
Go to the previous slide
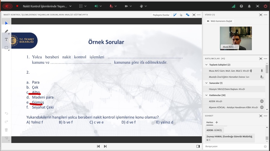pos(98,146)
